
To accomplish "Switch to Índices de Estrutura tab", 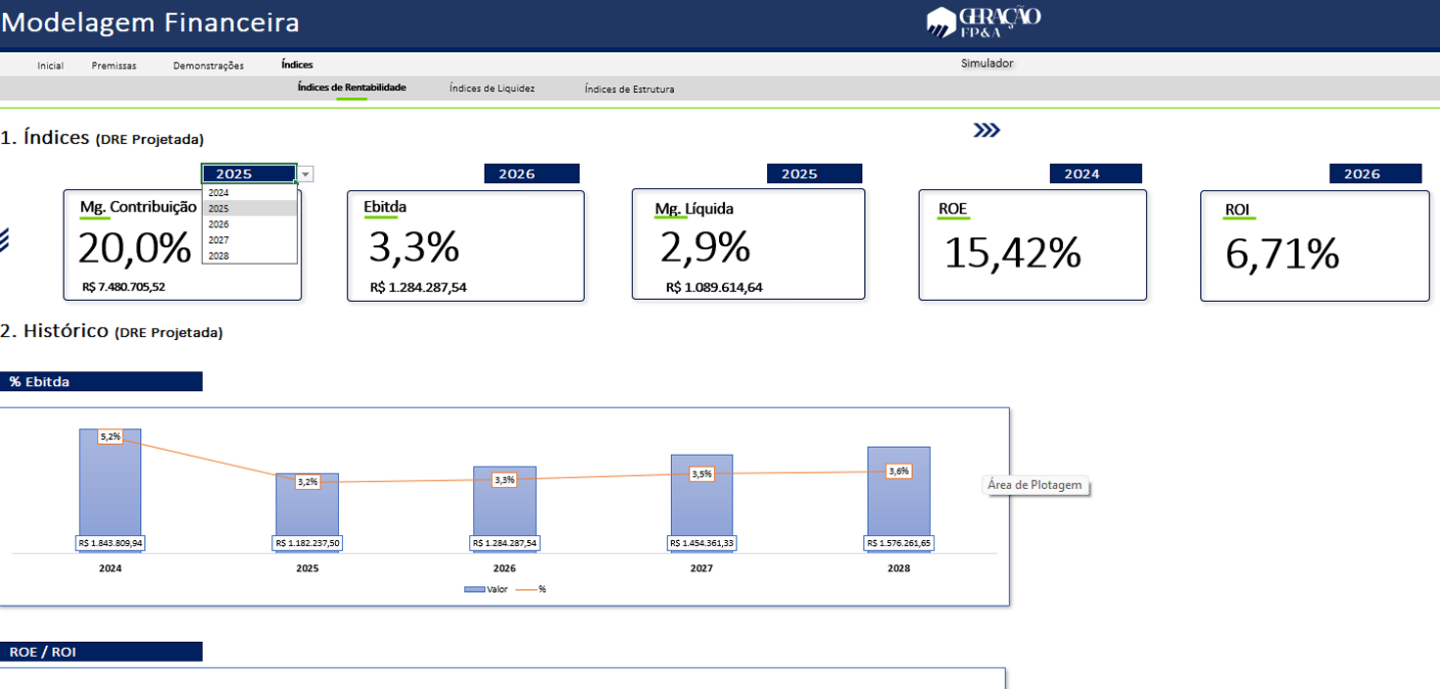I will (x=629, y=89).
